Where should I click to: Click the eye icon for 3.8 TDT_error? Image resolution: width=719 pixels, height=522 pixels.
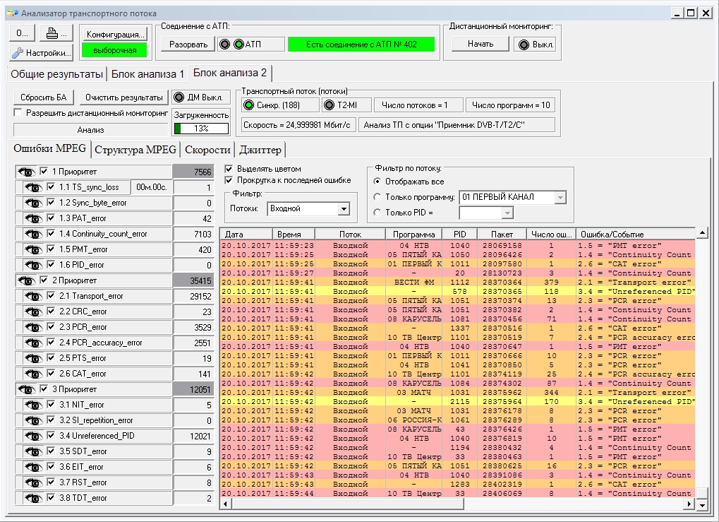33,498
